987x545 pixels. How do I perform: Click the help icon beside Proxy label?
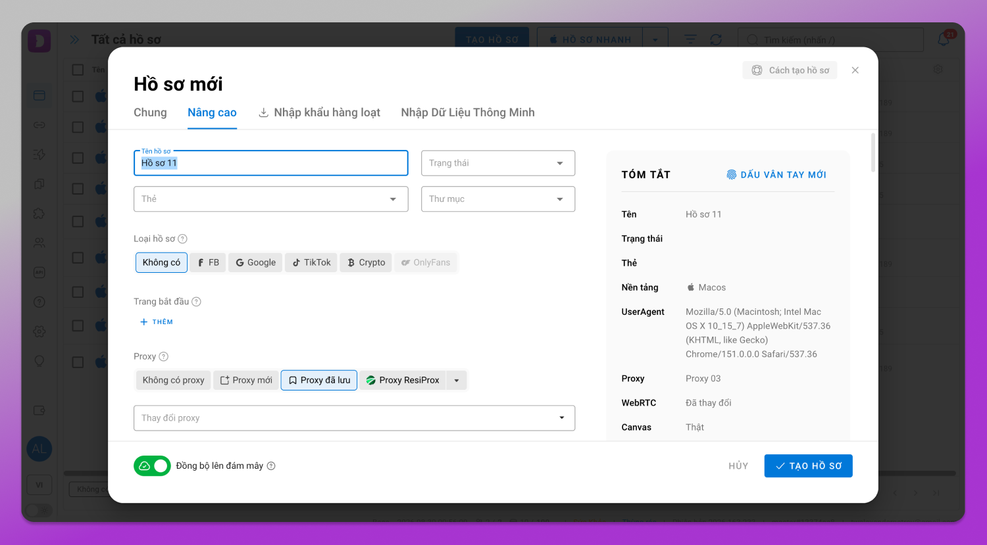(x=164, y=356)
